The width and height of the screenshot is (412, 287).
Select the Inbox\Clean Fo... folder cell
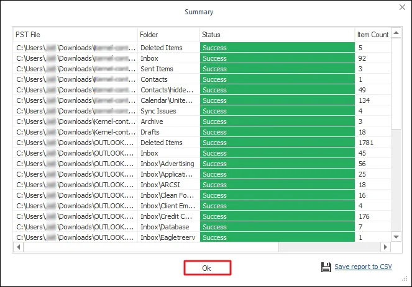pos(168,195)
